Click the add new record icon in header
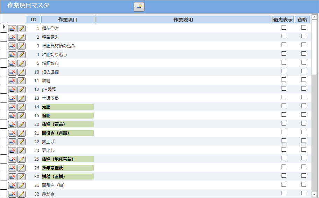Screen dimensions: 319x198 139,7
